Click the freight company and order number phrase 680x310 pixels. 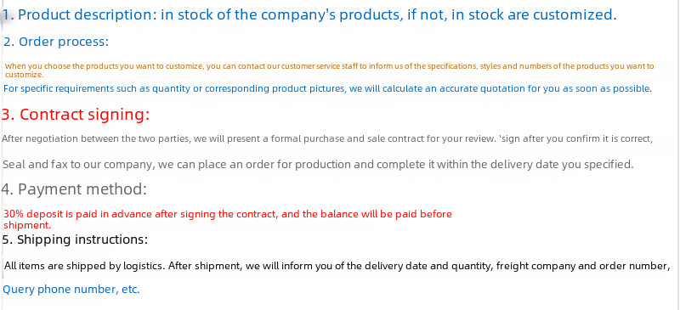[x=583, y=266]
